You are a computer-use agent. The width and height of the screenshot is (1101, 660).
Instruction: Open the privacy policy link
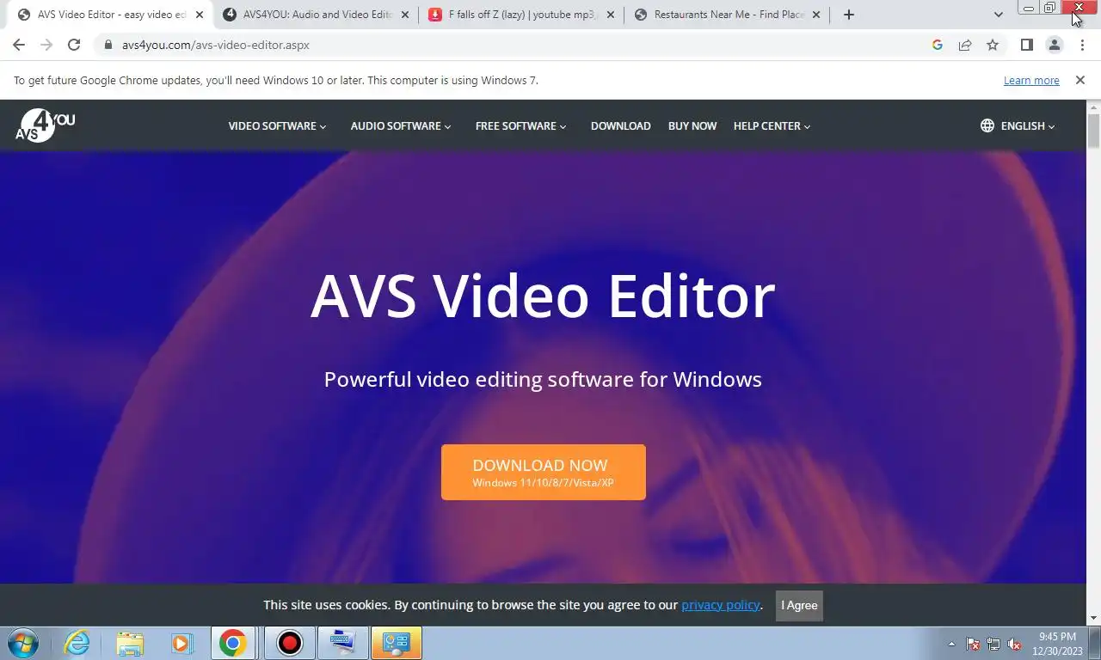[721, 605]
